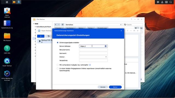This screenshot has height=98, width=175.
Task: Show info for the Server-Adresse field
Action: coord(106,46)
